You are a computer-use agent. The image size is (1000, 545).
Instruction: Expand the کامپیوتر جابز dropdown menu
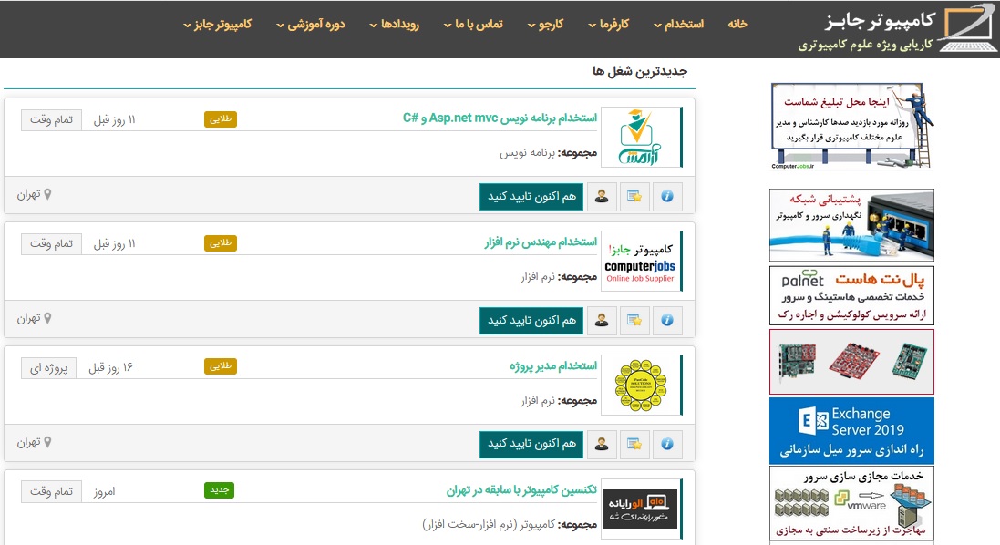tap(218, 25)
